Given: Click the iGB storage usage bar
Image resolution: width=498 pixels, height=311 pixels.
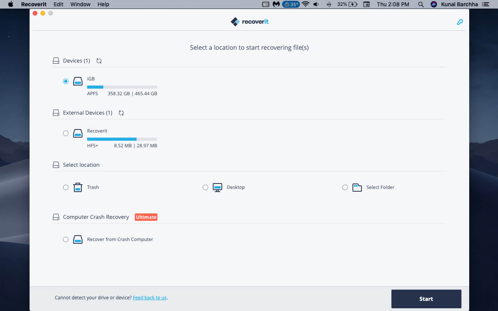Looking at the screenshot, I should [x=122, y=87].
